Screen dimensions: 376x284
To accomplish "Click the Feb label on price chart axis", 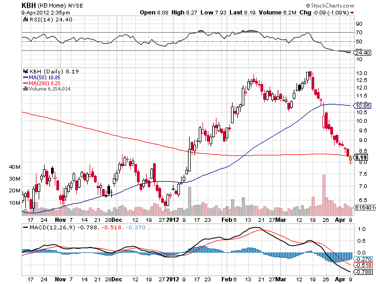I will (x=227, y=220).
